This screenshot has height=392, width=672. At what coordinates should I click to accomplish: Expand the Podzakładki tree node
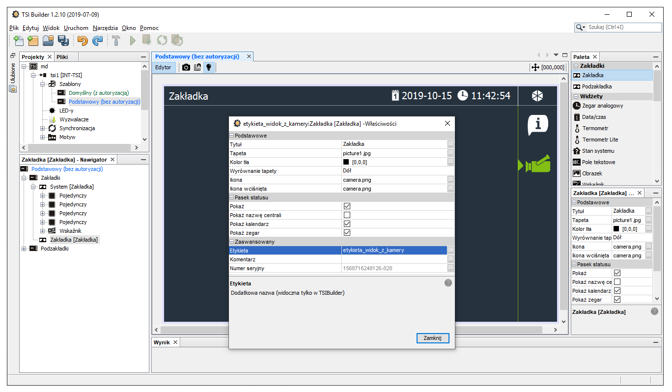pos(24,249)
